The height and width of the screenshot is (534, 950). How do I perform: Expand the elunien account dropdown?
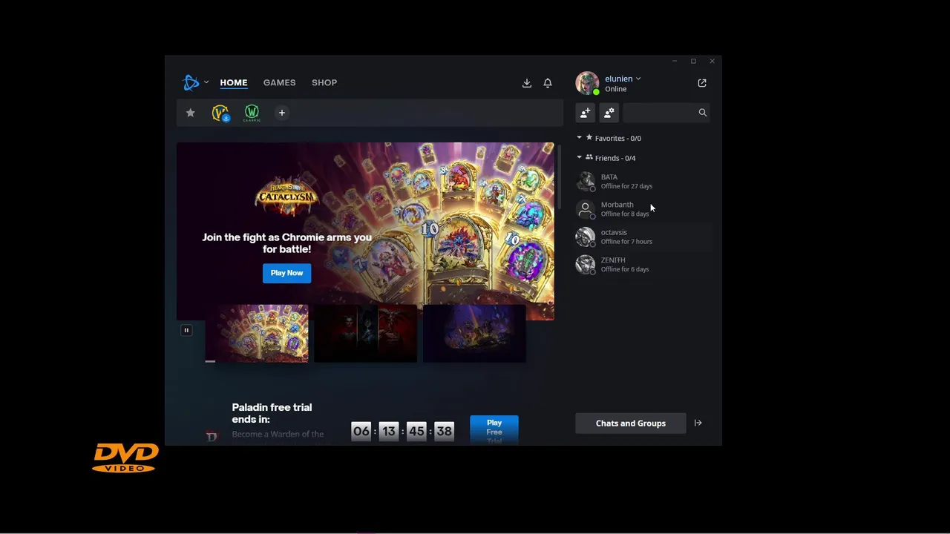638,79
